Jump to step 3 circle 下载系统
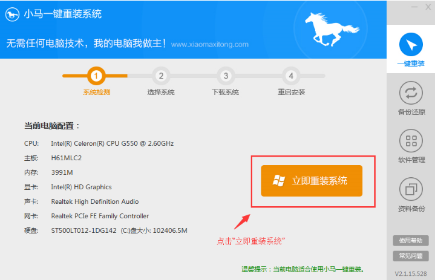Screen dimensions: 435x280 point(225,76)
